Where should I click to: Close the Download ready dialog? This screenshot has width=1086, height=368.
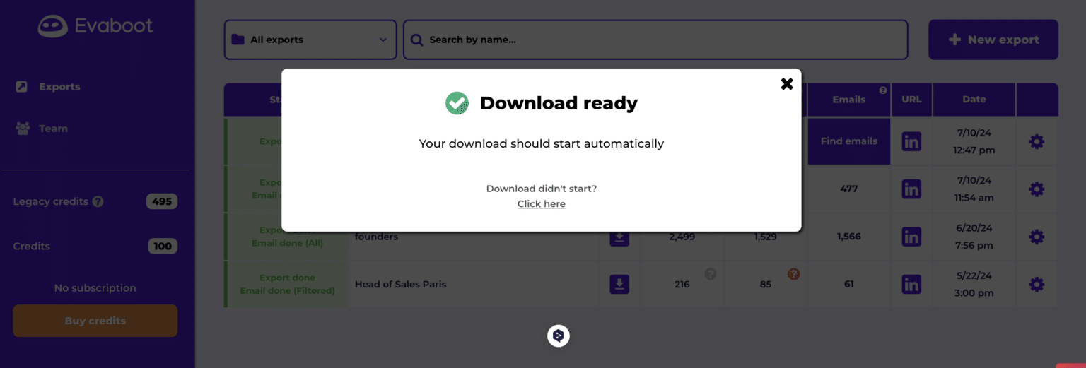786,84
